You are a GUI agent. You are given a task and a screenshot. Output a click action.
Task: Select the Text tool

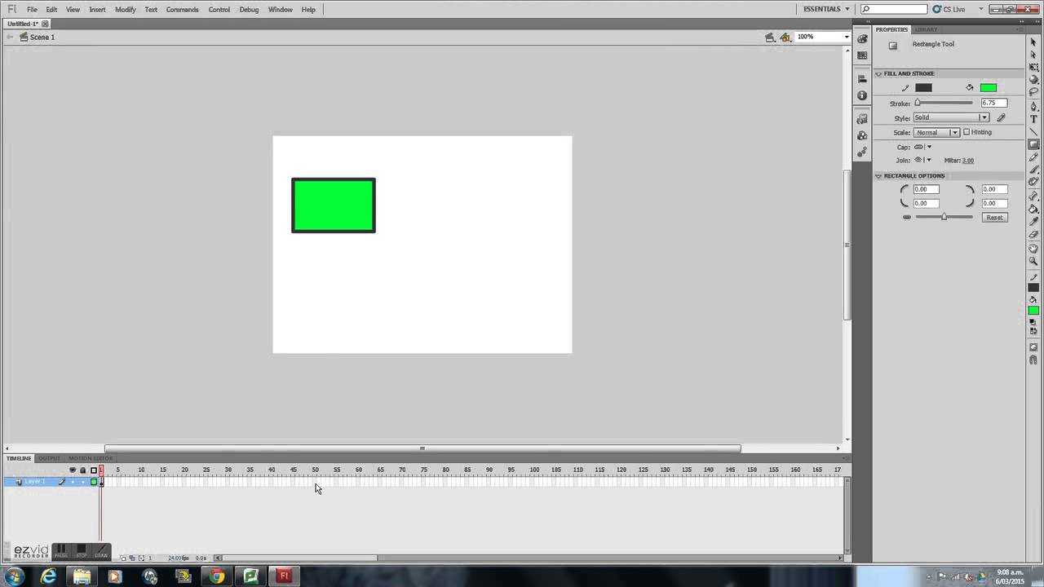1033,119
